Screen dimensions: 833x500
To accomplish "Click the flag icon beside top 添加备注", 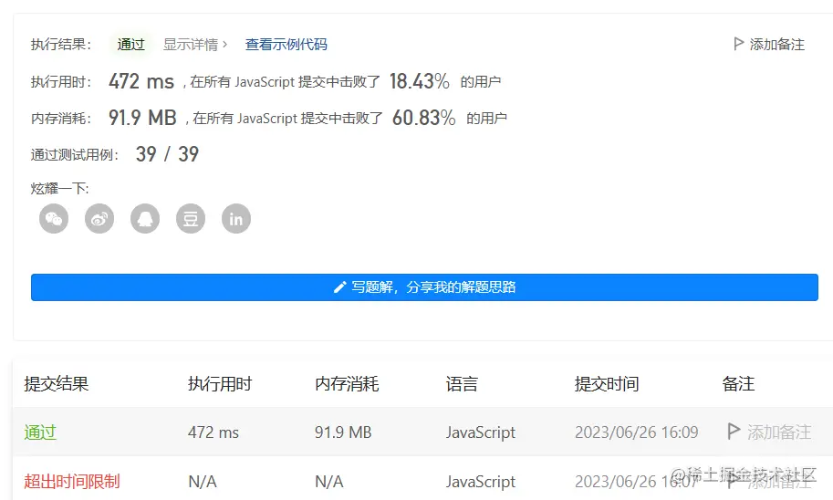I will [738, 44].
